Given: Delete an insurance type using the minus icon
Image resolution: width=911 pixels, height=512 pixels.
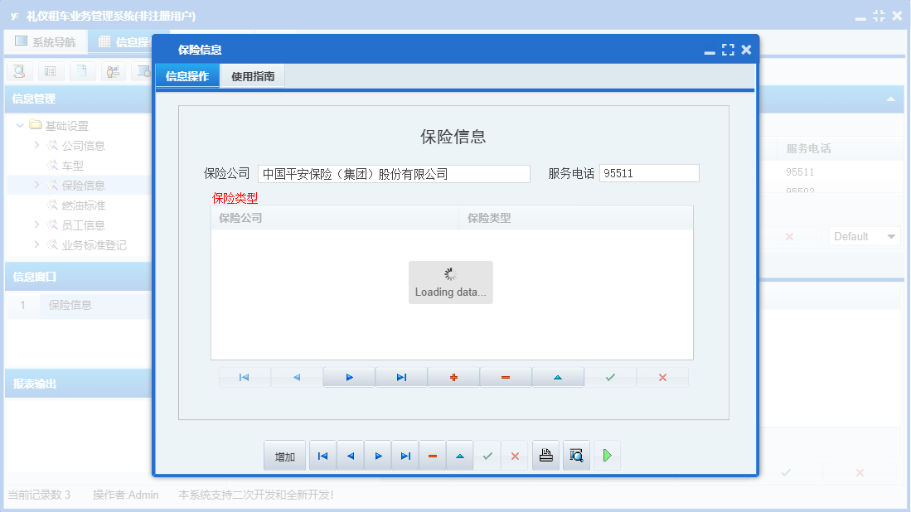Looking at the screenshot, I should pyautogui.click(x=506, y=377).
